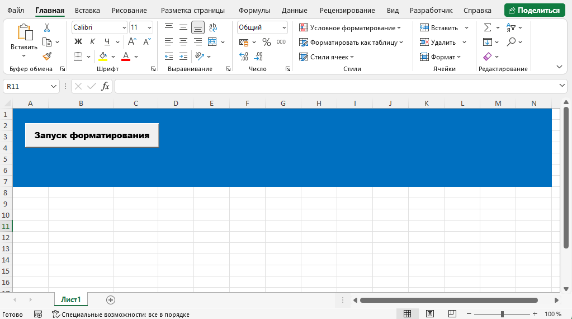Switch to the Формулы tab
Screen dimensions: 572x319
coord(254,10)
